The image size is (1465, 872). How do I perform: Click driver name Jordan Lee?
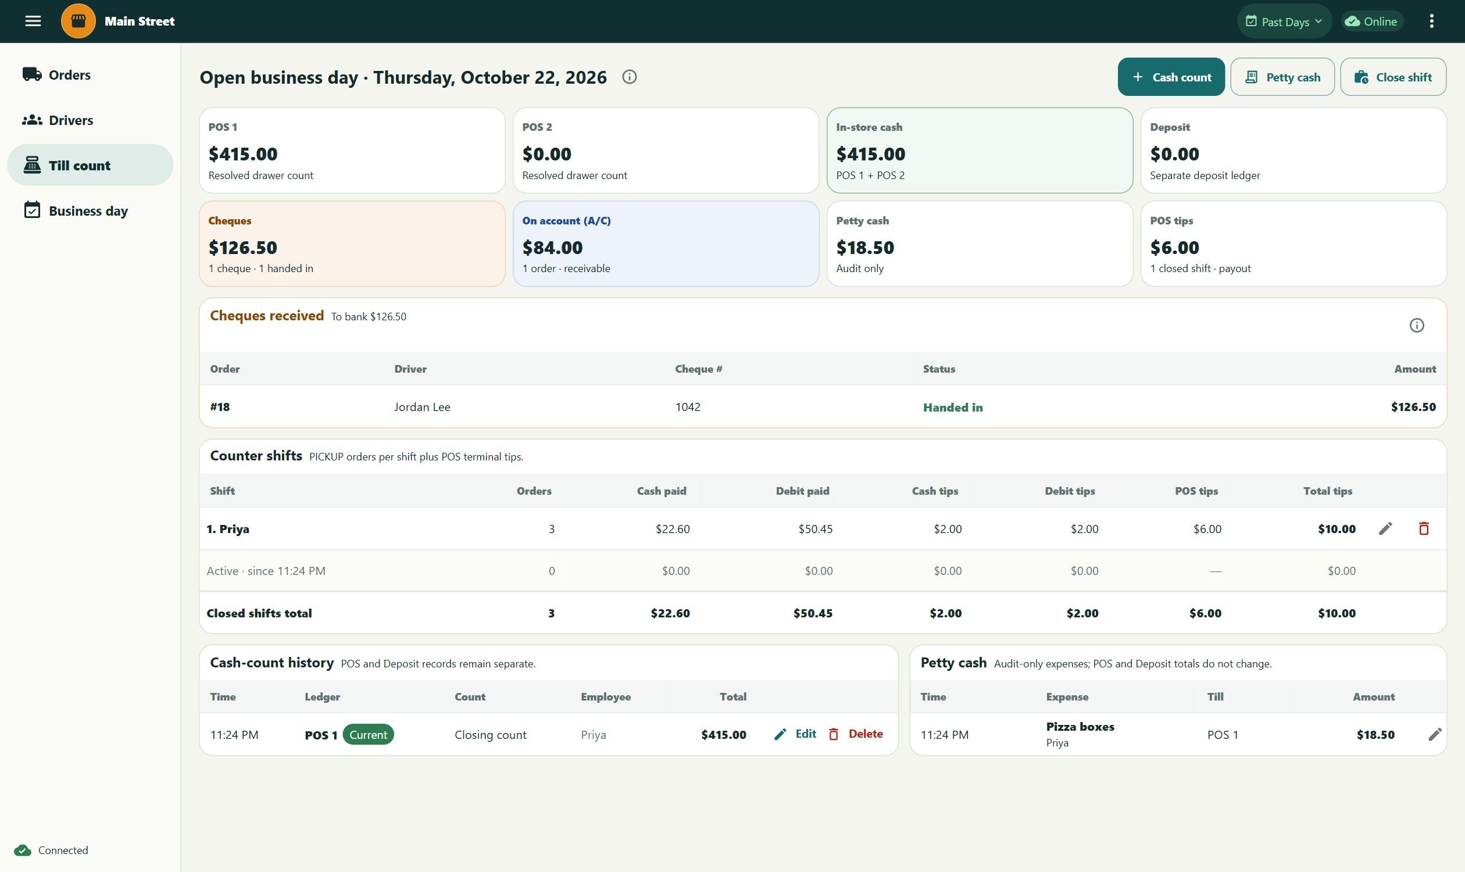click(x=422, y=406)
